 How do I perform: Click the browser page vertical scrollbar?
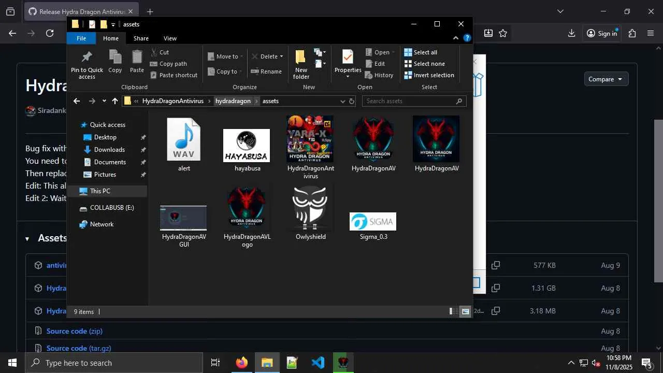coord(658,200)
